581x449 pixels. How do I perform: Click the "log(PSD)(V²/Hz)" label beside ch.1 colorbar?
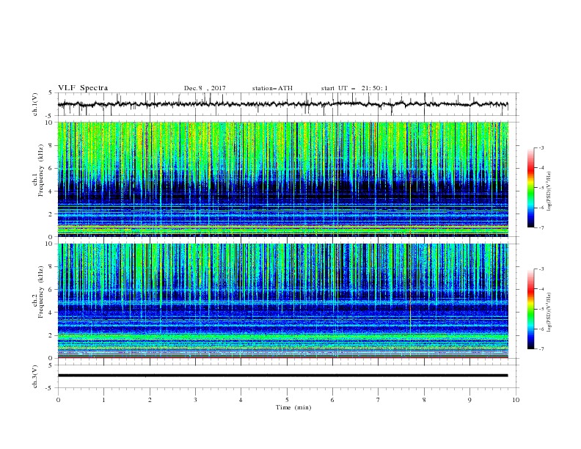549,191
